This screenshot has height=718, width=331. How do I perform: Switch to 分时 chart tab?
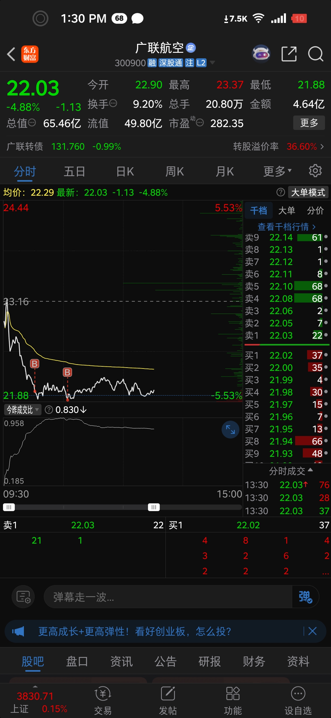[x=25, y=171]
